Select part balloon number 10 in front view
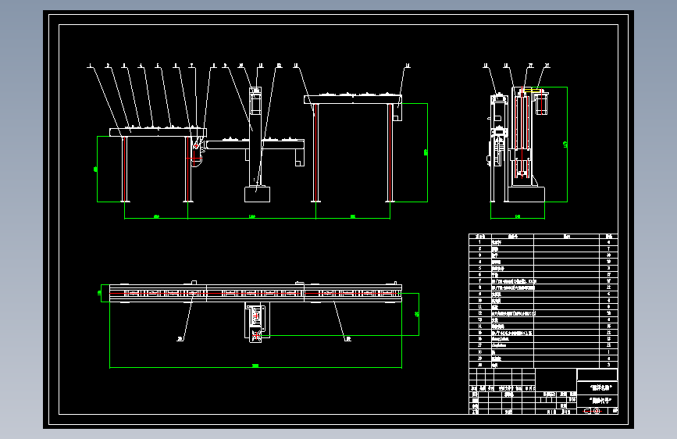Screen dimensions: 677x439 tap(241, 66)
